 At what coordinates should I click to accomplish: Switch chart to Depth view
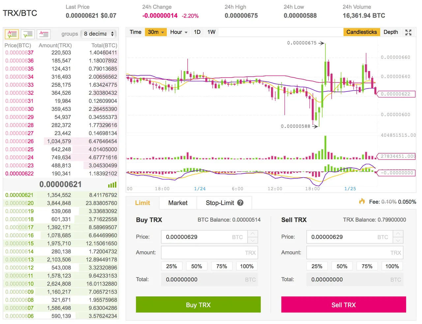pyautogui.click(x=391, y=32)
